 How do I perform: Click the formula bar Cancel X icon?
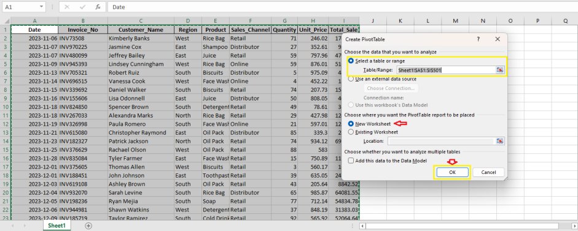pyautogui.click(x=67, y=7)
